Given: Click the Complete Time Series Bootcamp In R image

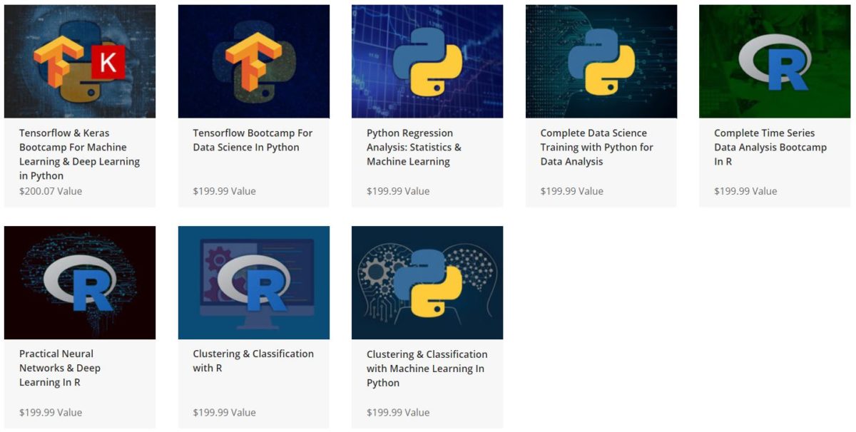Looking at the screenshot, I should 775,61.
